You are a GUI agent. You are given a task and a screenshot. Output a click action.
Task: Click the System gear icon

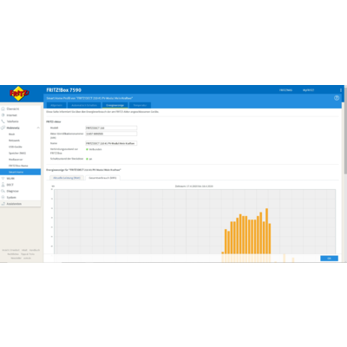[3, 198]
